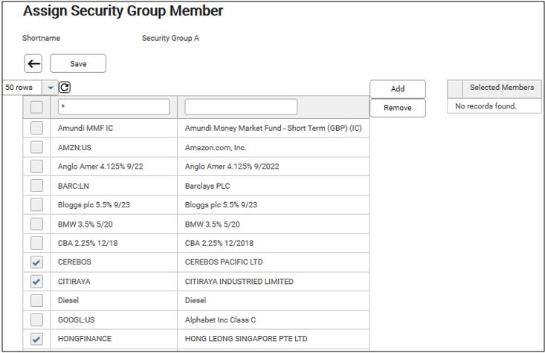
Task: Deselect the HONGFINANCE checkbox
Action: click(x=36, y=339)
